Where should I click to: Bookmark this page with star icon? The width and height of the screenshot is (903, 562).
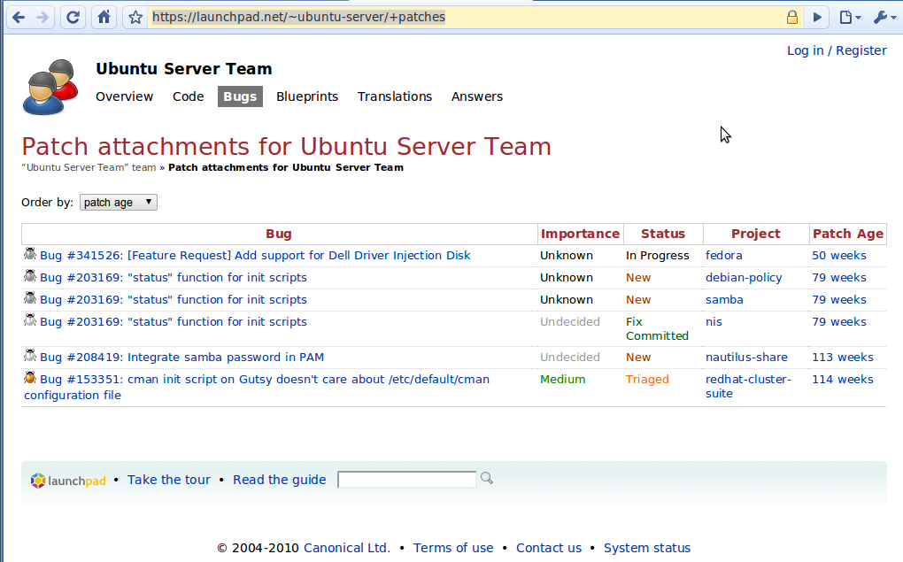pos(135,17)
